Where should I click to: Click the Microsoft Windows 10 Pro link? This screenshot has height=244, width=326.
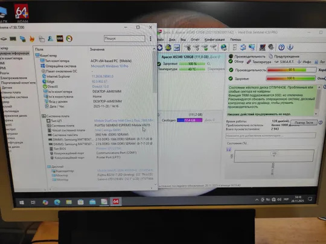click(109, 66)
